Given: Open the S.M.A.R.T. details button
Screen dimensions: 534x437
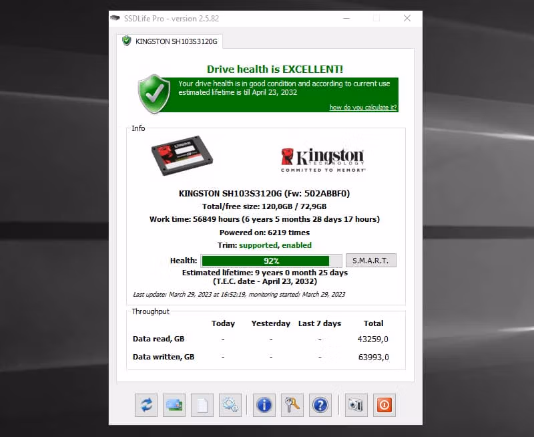Looking at the screenshot, I should [x=371, y=261].
